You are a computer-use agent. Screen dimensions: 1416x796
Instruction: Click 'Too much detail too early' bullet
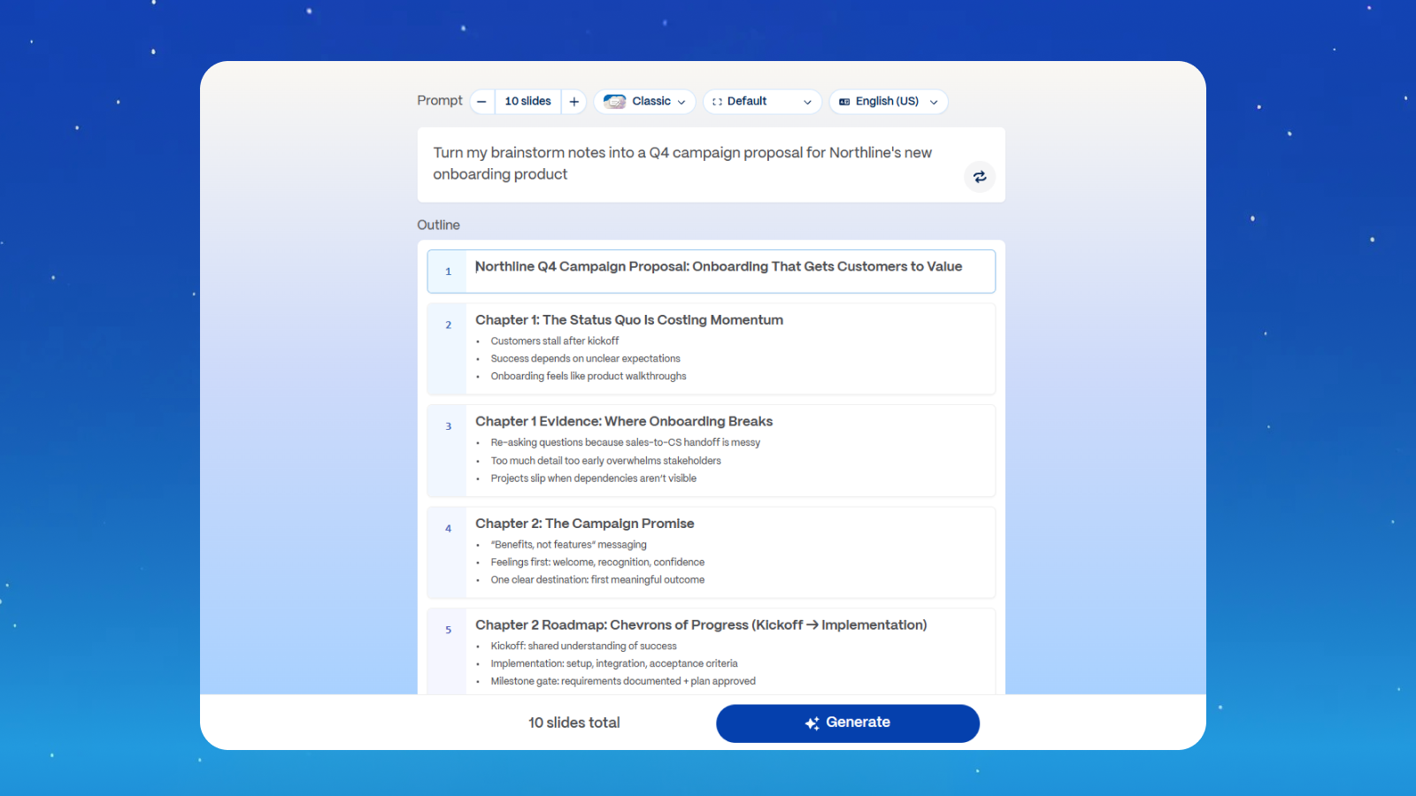606,461
